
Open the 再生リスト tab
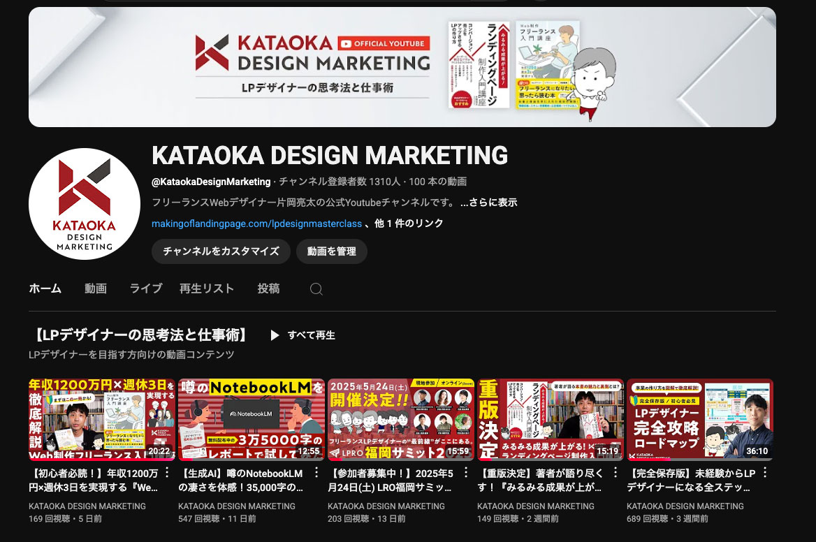(207, 288)
